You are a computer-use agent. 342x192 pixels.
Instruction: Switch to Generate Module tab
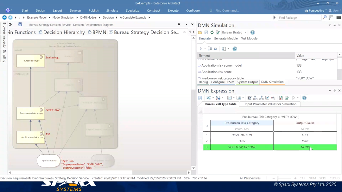(x=226, y=38)
